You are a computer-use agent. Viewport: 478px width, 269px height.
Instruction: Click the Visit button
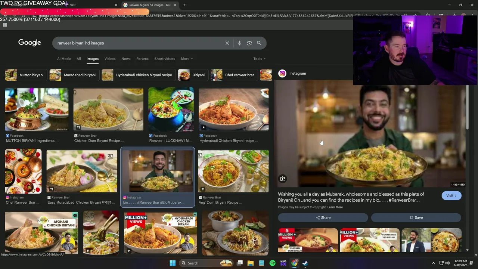click(x=451, y=195)
